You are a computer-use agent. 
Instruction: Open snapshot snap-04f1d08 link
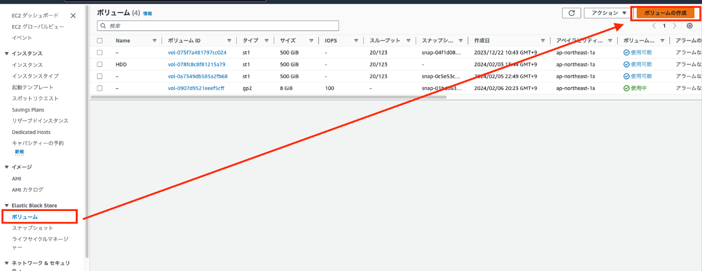[x=441, y=52]
